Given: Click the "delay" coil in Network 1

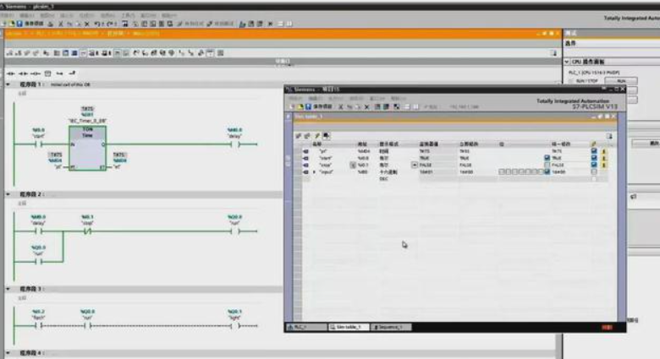Looking at the screenshot, I should (x=235, y=144).
